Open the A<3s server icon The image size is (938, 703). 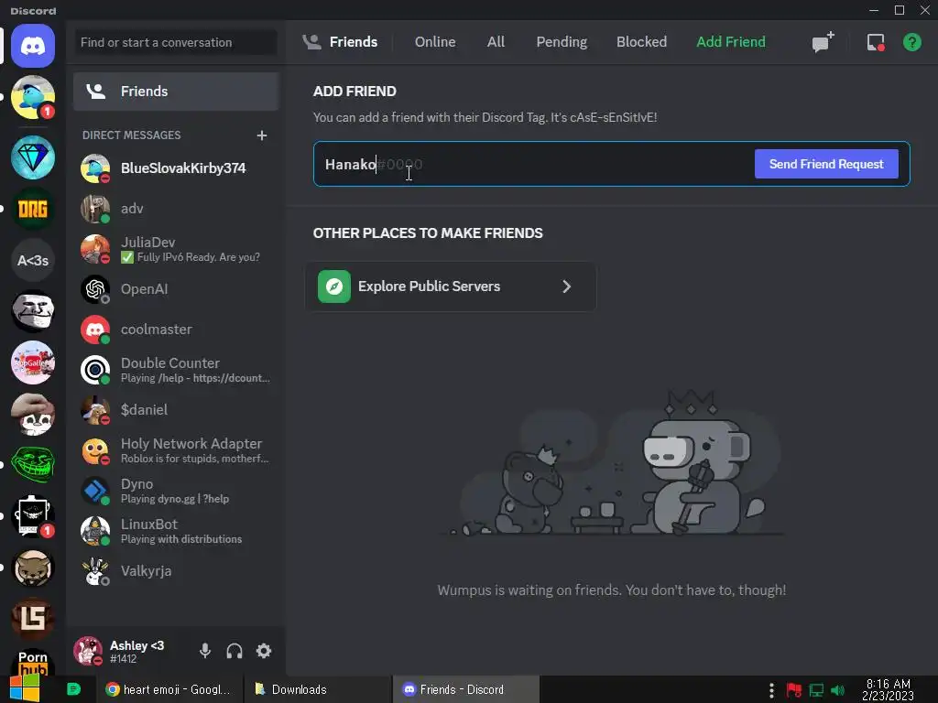[x=33, y=261]
